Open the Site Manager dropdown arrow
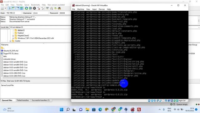Image resolution: width=200 pixels, height=113 pixels. [x=5, y=8]
